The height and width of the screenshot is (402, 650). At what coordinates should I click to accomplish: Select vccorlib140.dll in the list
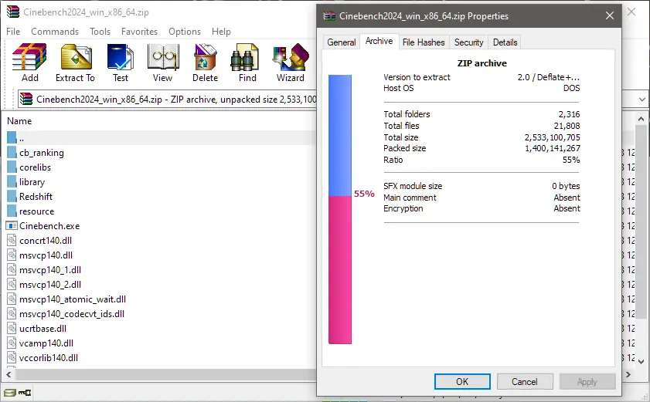(49, 358)
